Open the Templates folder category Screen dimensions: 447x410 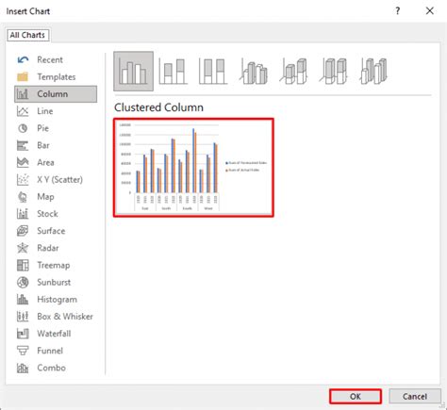56,76
